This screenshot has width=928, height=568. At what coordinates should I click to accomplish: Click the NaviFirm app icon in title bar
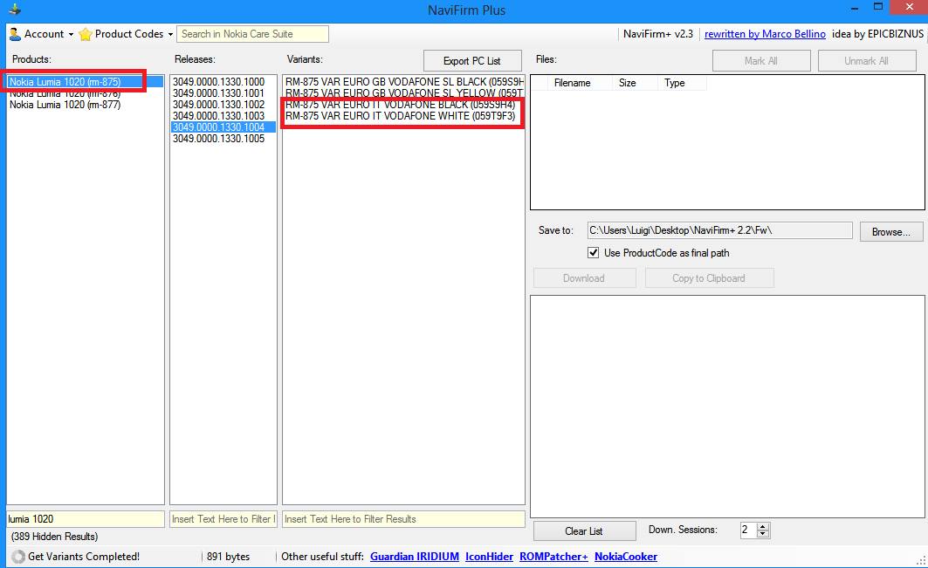(x=15, y=10)
